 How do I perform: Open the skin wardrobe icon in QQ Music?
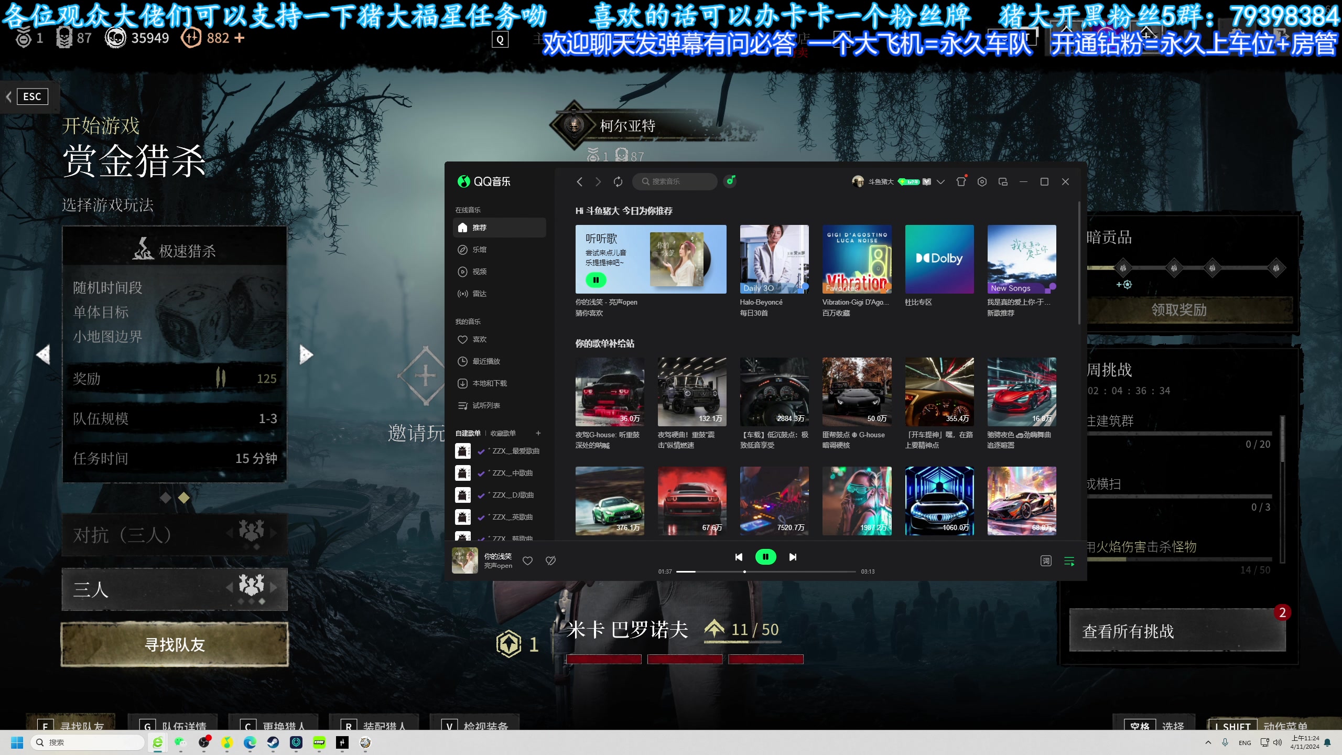coord(961,181)
